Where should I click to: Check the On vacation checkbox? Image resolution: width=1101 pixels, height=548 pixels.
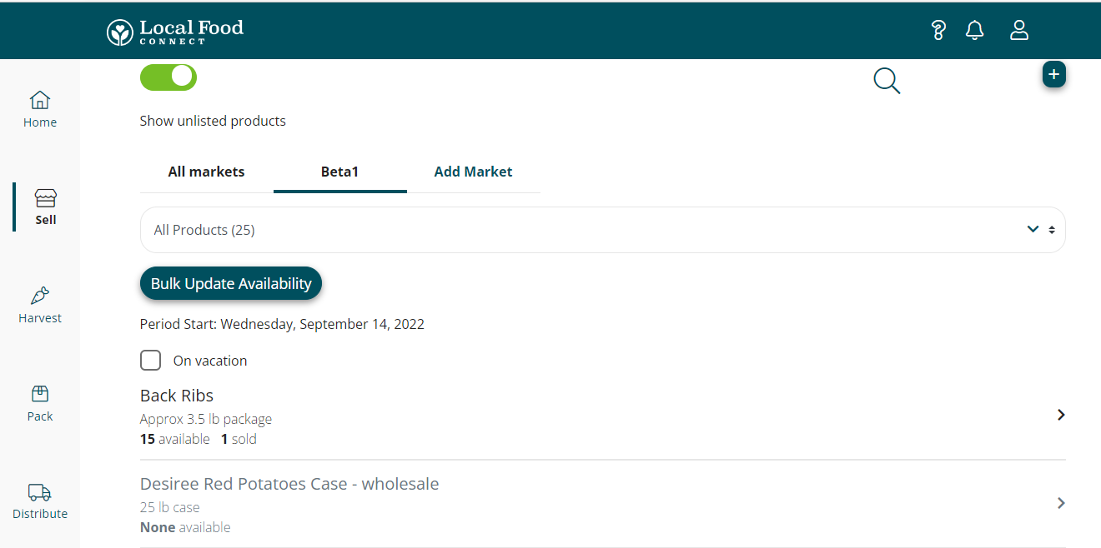click(x=150, y=360)
